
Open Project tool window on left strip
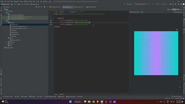(1, 9)
